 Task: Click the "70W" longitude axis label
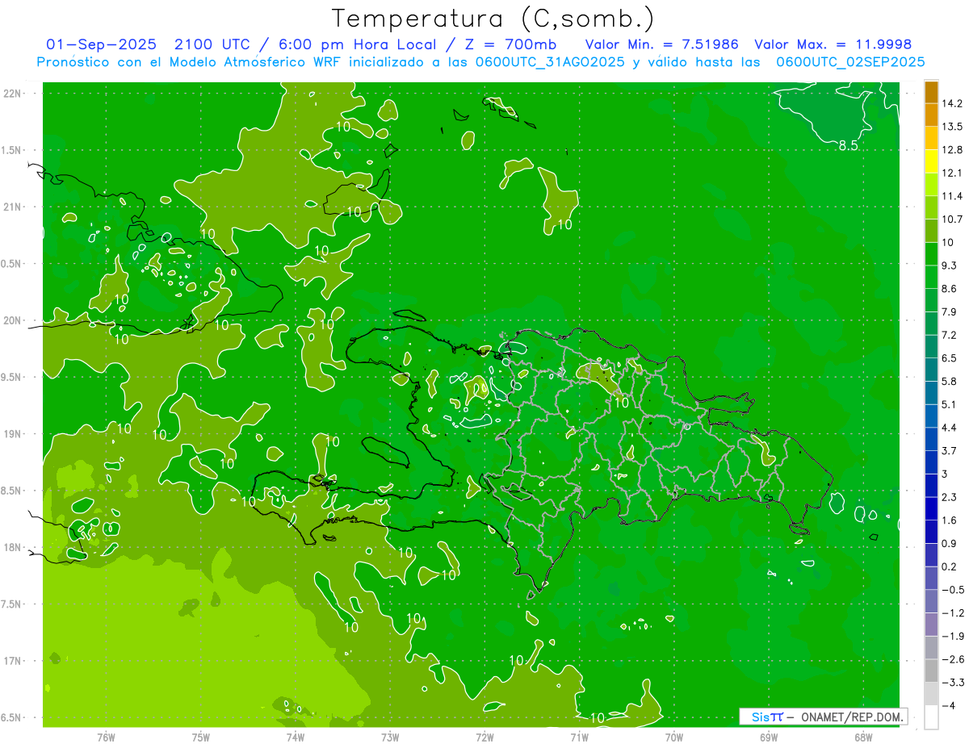tap(674, 737)
